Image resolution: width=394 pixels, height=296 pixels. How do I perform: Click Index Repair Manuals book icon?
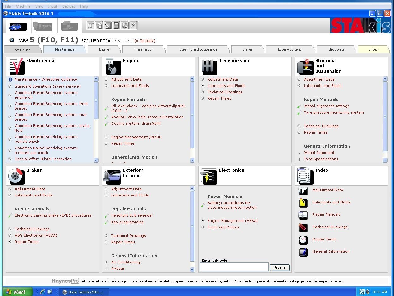pyautogui.click(x=303, y=215)
